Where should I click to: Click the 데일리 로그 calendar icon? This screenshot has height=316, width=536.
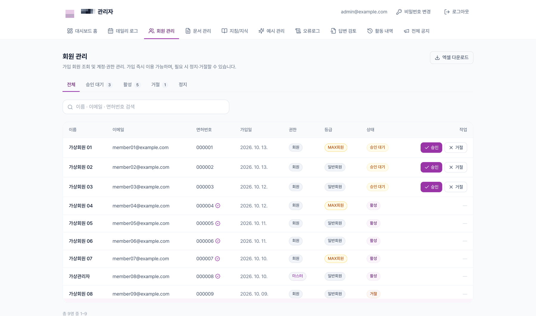click(x=110, y=31)
